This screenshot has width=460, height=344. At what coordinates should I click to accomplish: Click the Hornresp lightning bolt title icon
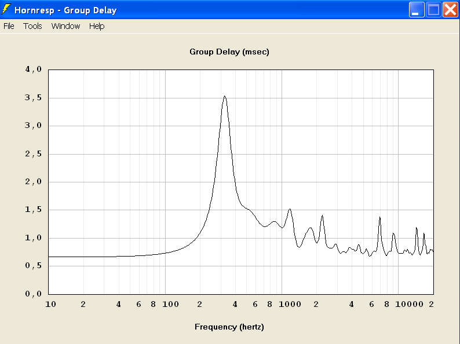[x=6, y=9]
